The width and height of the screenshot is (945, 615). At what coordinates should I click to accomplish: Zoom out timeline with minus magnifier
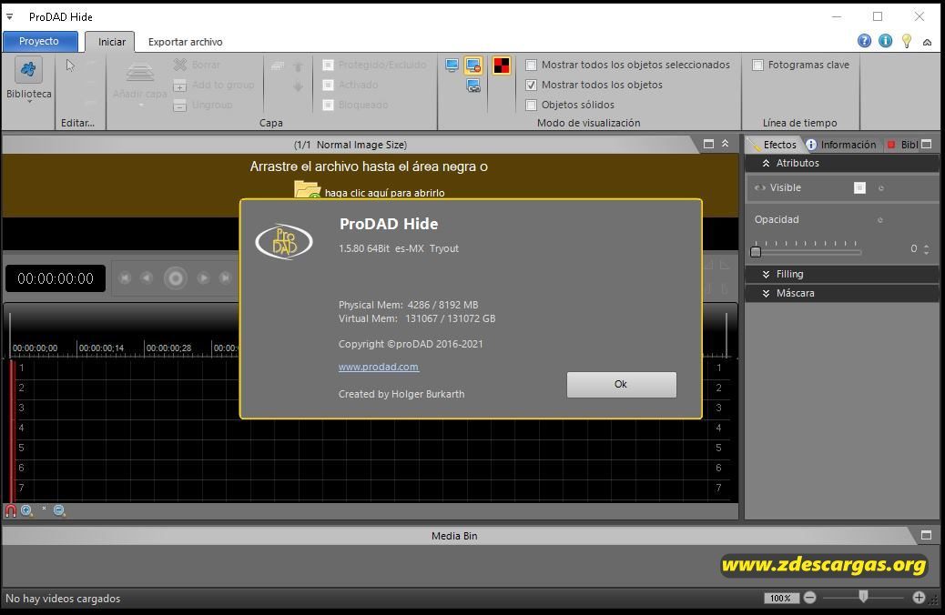point(59,510)
